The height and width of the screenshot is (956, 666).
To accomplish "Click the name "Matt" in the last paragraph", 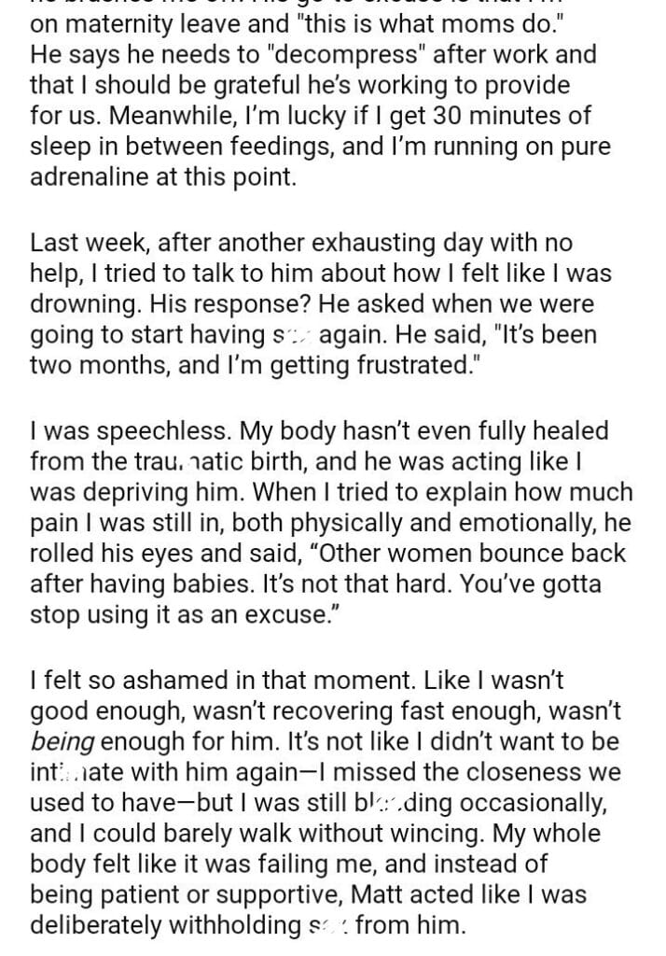I will [378, 894].
